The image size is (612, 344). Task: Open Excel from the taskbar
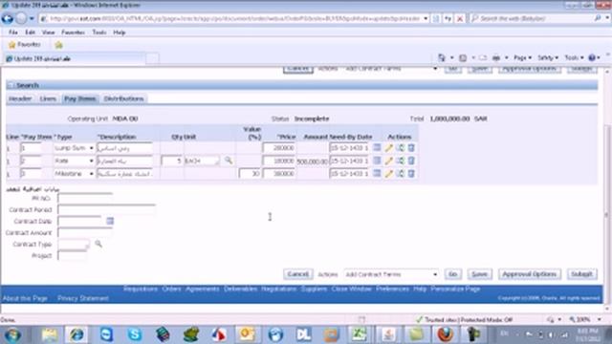click(360, 334)
